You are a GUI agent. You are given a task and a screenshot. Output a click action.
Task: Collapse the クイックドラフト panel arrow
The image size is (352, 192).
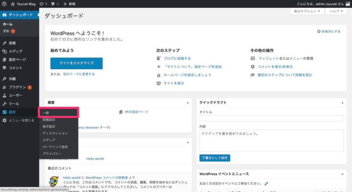point(342,103)
